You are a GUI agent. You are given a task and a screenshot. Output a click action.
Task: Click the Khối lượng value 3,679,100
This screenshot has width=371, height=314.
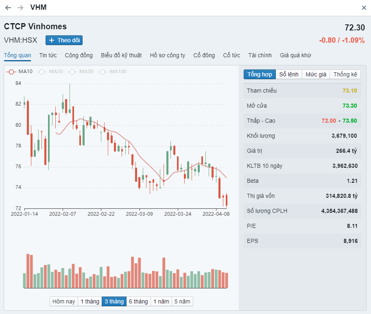344,136
